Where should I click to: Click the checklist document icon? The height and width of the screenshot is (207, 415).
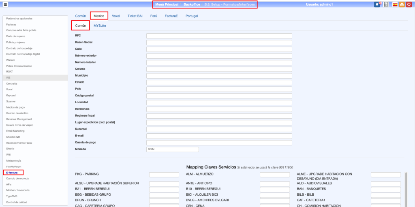pyautogui.click(x=386, y=4)
